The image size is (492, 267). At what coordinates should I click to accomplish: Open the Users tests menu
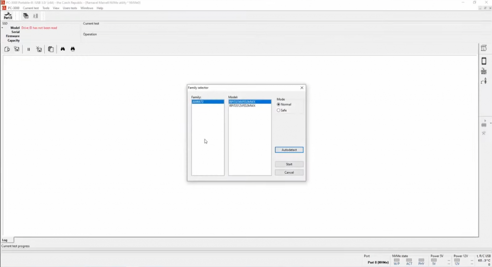70,8
